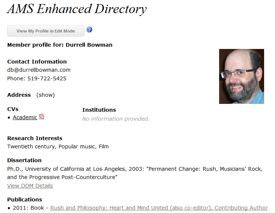Select the Contact Information heading
The image size is (275, 213).
[x=37, y=62]
